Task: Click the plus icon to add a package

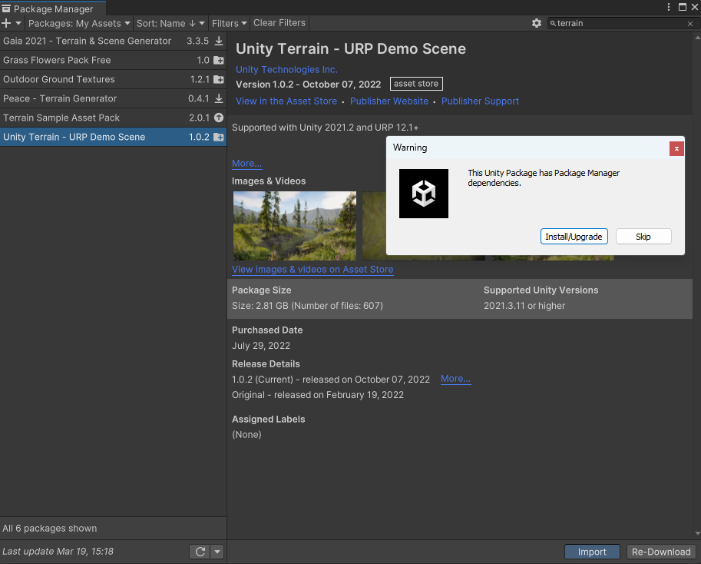Action: point(6,23)
